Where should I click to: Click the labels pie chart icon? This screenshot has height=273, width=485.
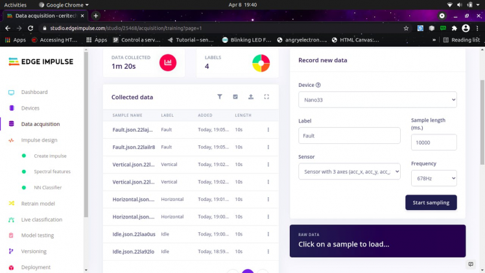(261, 63)
